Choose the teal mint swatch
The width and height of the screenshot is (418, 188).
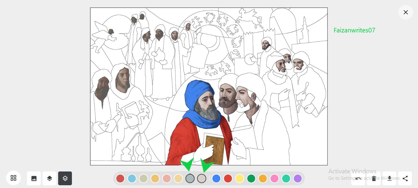tap(286, 179)
